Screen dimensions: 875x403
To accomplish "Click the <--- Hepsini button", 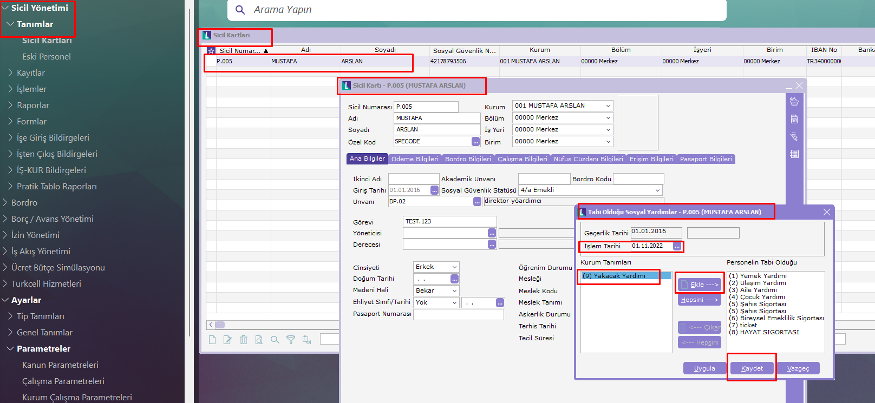I will (x=700, y=342).
